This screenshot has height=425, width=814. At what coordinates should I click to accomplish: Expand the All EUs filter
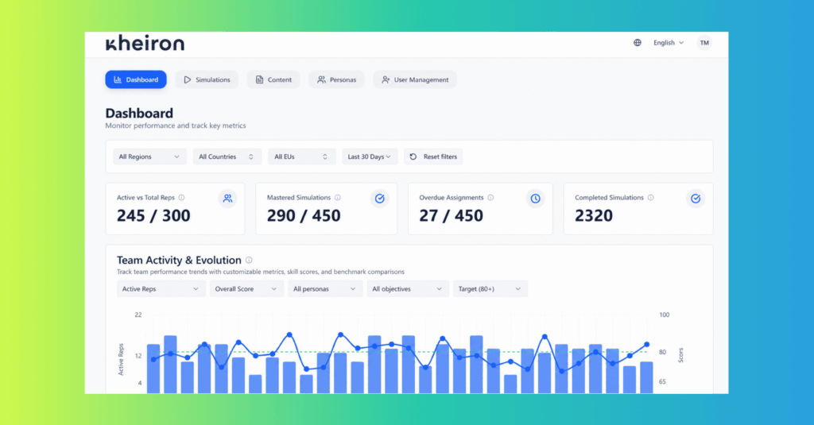pos(301,156)
